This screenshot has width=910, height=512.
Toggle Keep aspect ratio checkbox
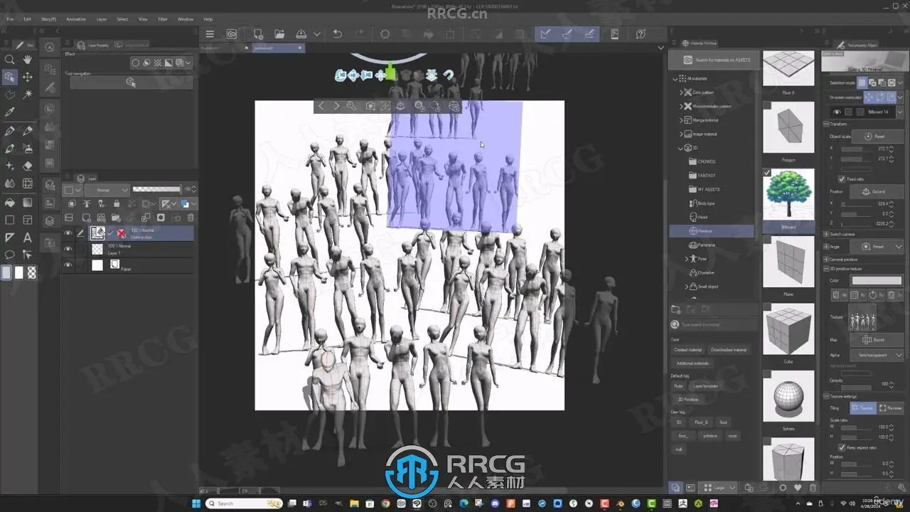pyautogui.click(x=842, y=447)
